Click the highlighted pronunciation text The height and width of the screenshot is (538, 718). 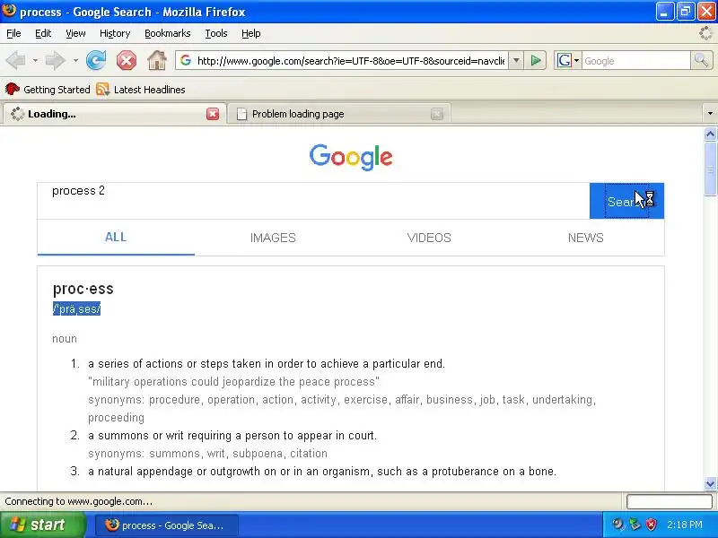tap(76, 308)
